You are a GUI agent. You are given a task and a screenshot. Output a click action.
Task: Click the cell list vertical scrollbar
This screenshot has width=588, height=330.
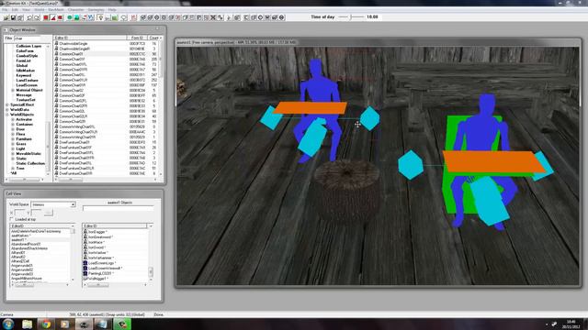[73, 256]
